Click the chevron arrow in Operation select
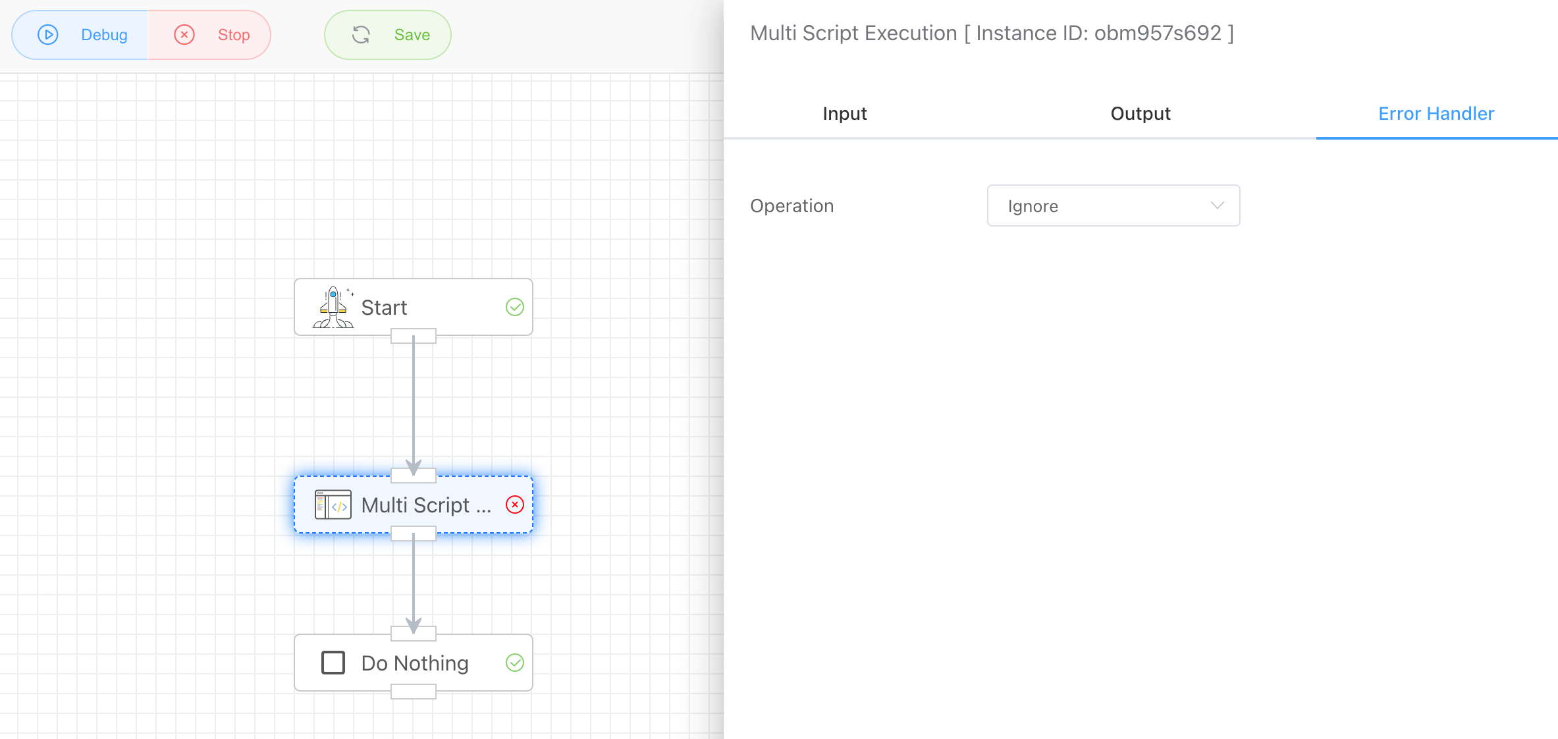This screenshot has height=739, width=1558. coord(1217,205)
